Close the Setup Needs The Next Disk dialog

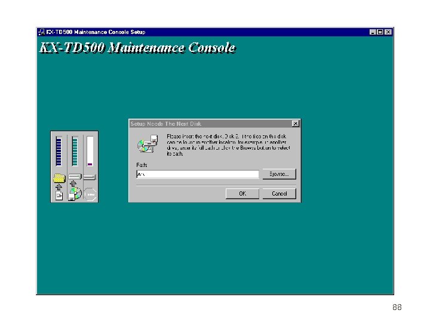[x=296, y=124]
